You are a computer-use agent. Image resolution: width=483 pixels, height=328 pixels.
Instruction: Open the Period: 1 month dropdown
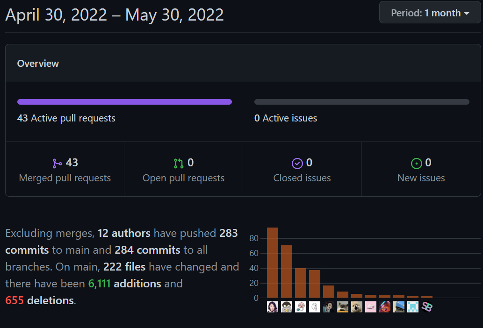[430, 13]
